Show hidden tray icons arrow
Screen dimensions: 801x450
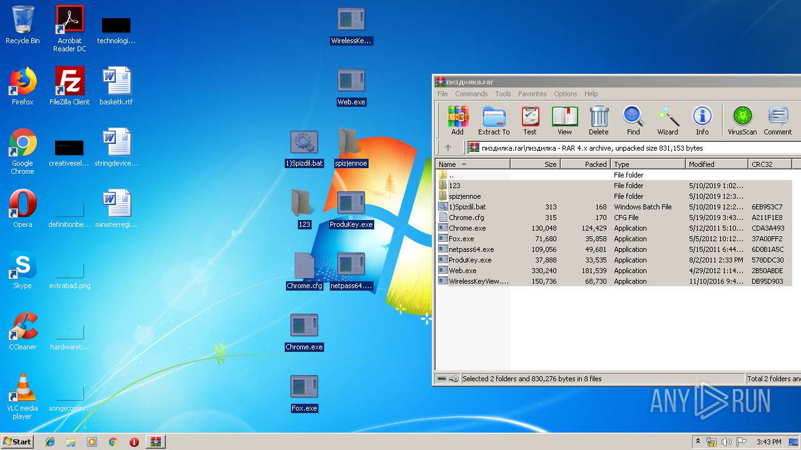click(698, 442)
